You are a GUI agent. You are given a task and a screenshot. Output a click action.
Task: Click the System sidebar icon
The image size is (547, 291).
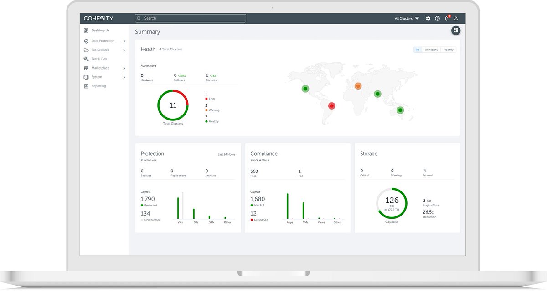[86, 77]
